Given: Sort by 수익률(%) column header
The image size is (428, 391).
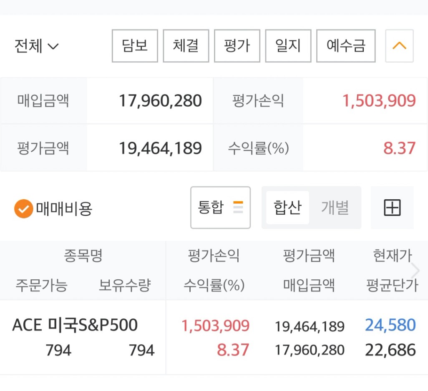Looking at the screenshot, I should pos(214,286).
